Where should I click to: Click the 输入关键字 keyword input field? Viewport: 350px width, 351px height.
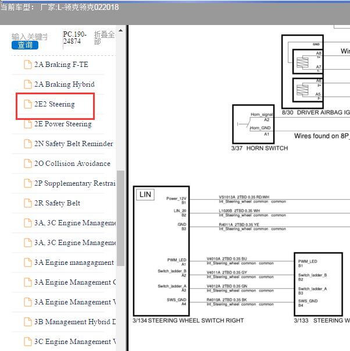[x=30, y=37]
